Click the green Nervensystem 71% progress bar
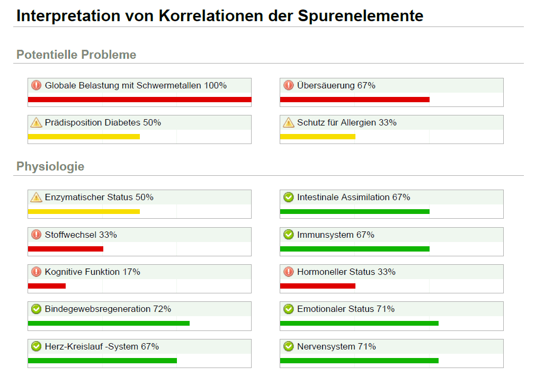This screenshot has height=376, width=535. coord(359,361)
